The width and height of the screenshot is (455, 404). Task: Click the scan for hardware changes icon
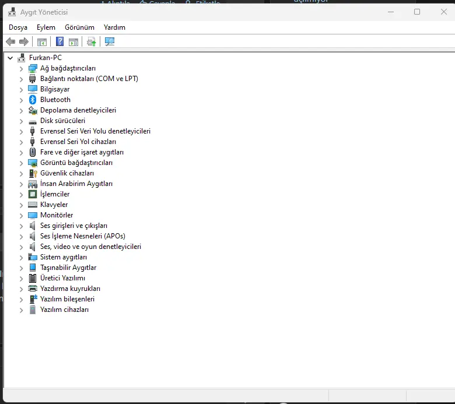(110, 42)
